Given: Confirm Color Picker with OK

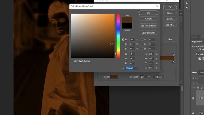Looking at the screenshot, I should pyautogui.click(x=148, y=13).
